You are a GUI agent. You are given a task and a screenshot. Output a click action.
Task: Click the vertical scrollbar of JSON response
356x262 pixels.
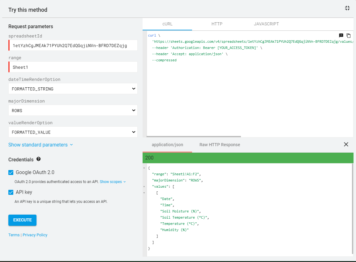coord(353,209)
